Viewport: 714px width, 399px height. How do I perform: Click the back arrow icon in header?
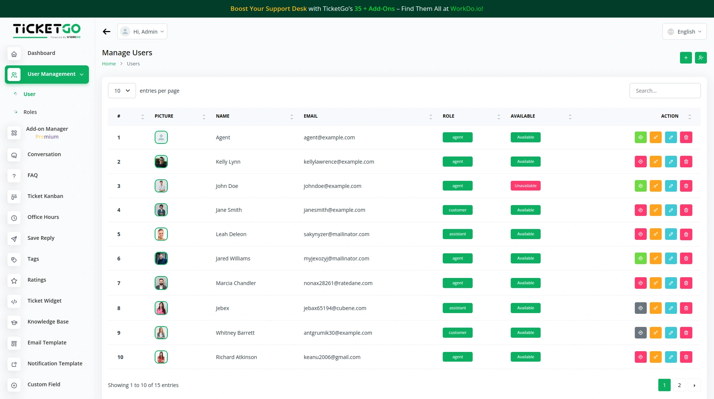tap(106, 32)
